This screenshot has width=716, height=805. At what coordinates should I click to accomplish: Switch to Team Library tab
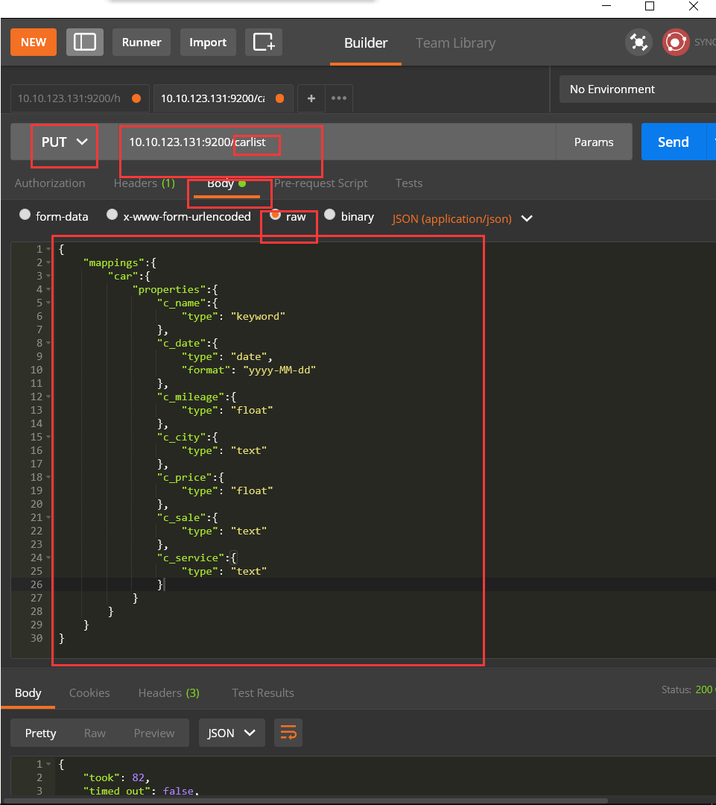(x=455, y=43)
